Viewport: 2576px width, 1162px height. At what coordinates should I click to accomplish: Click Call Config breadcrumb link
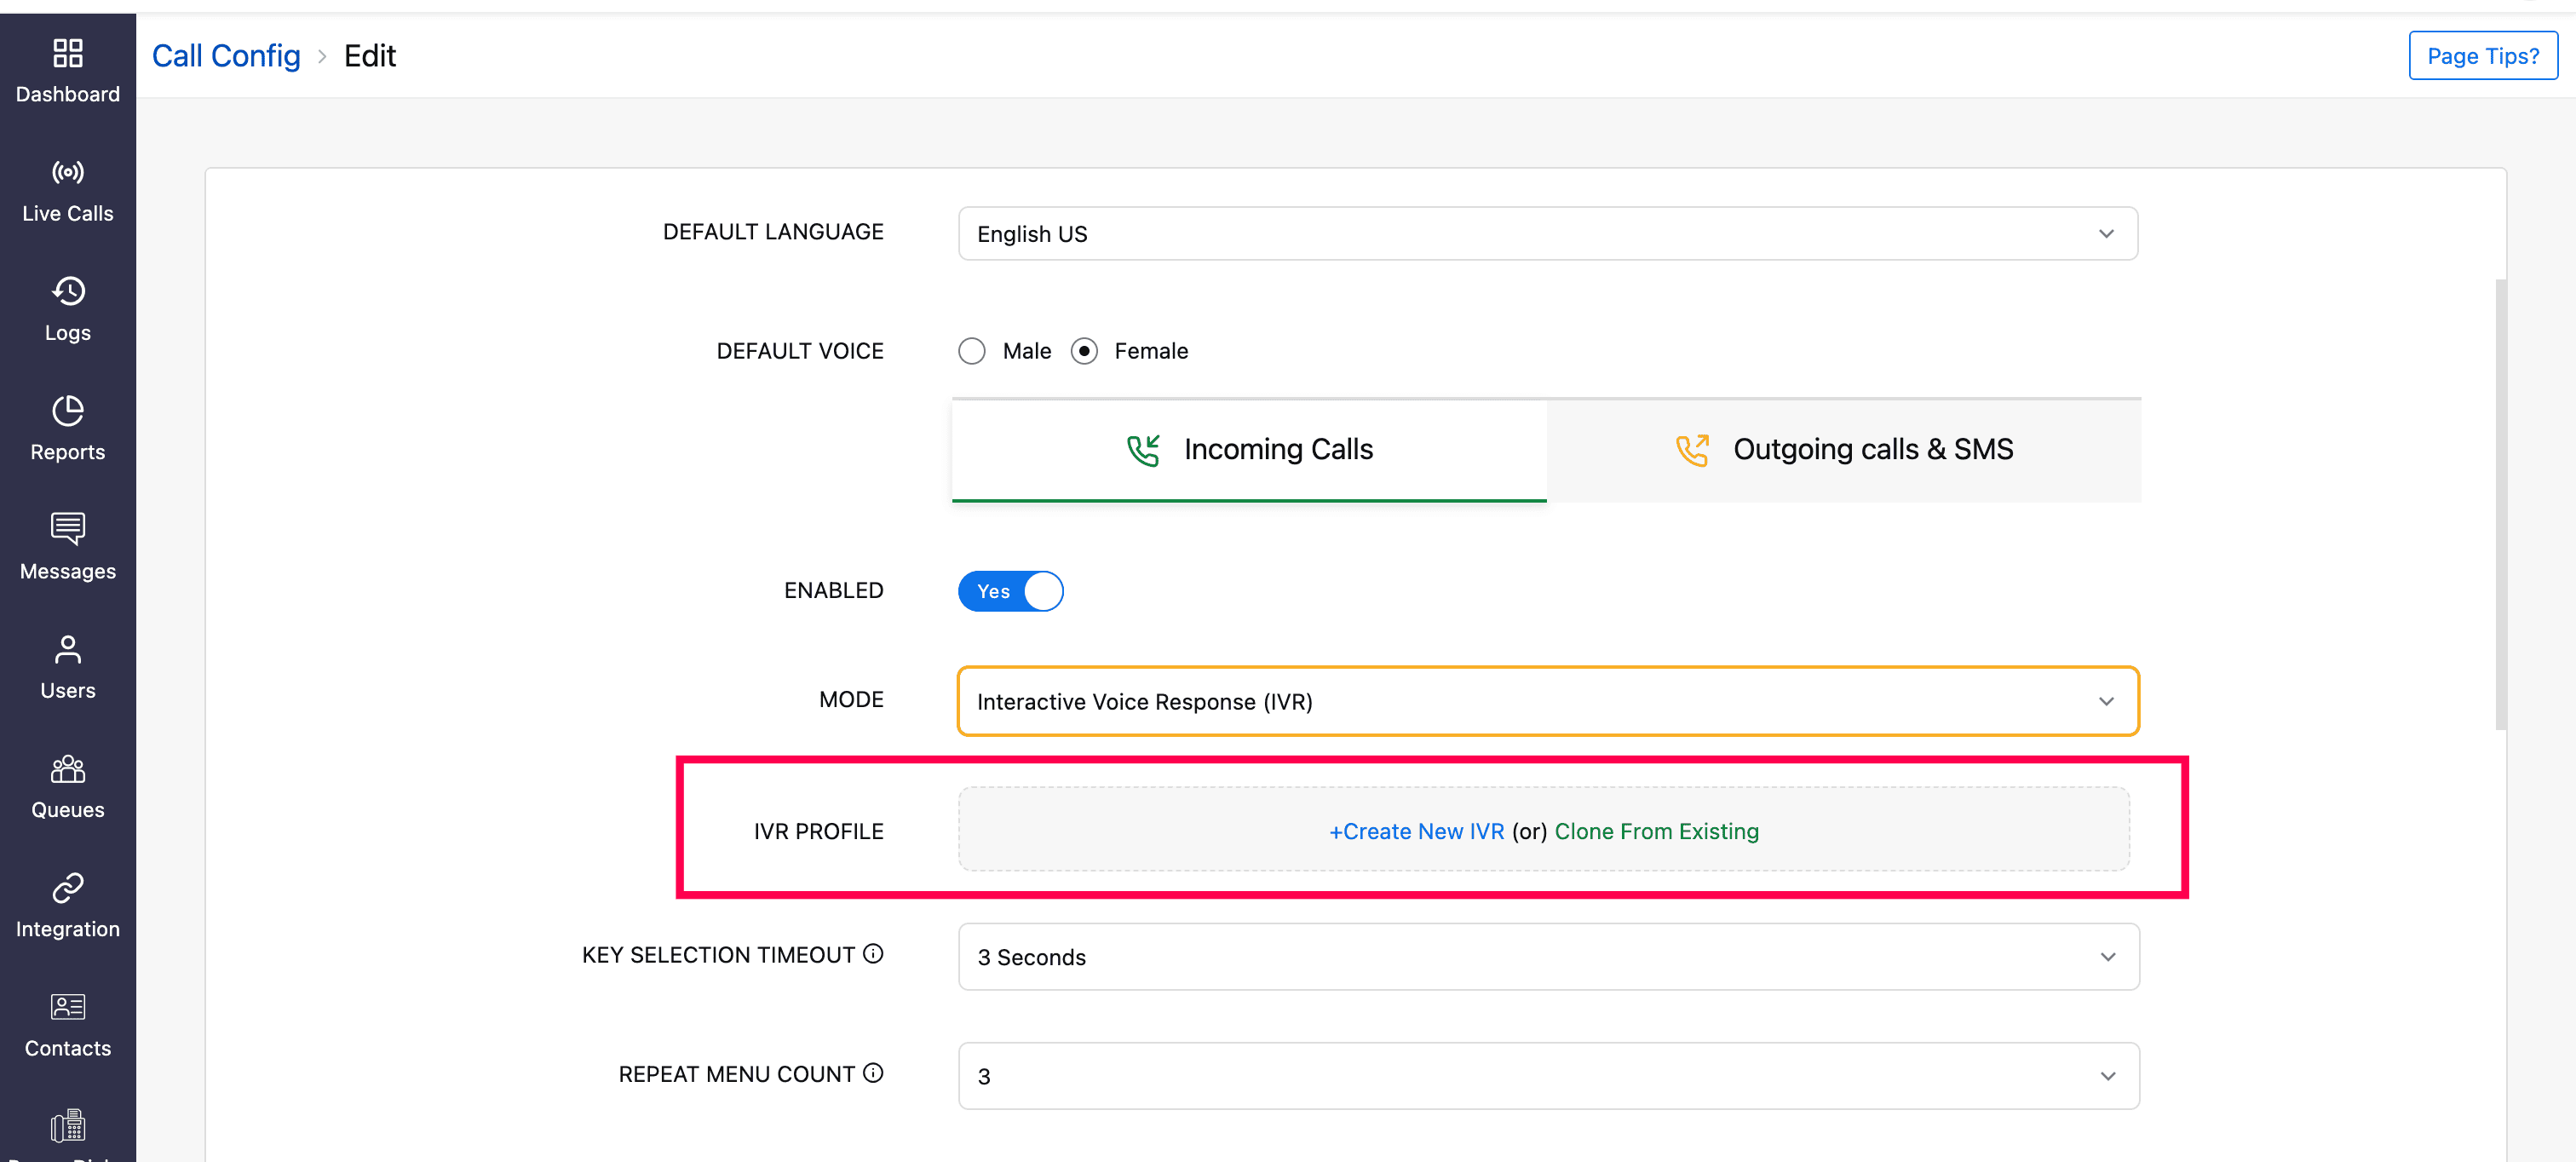pos(226,56)
